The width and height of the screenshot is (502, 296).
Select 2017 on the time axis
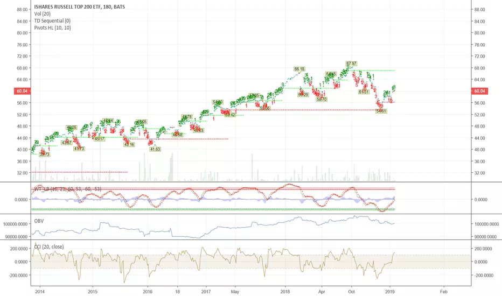point(206,292)
